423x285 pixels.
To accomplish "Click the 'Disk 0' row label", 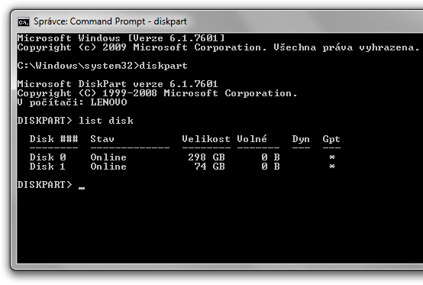I will pos(48,157).
